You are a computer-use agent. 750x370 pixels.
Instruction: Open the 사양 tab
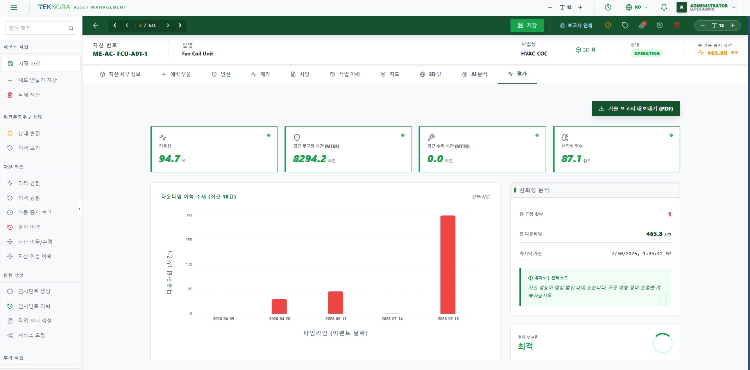pos(300,74)
